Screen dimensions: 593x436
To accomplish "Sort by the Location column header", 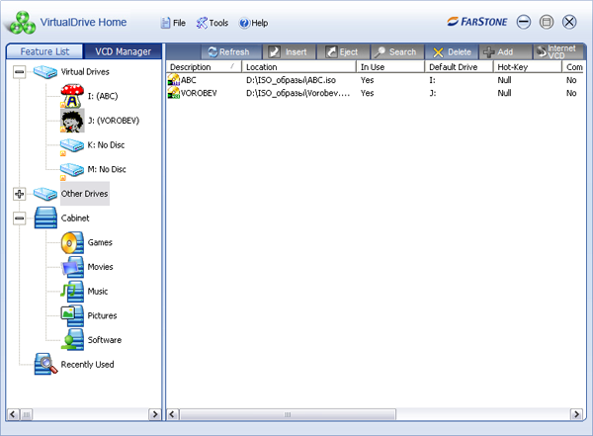I will pyautogui.click(x=298, y=67).
